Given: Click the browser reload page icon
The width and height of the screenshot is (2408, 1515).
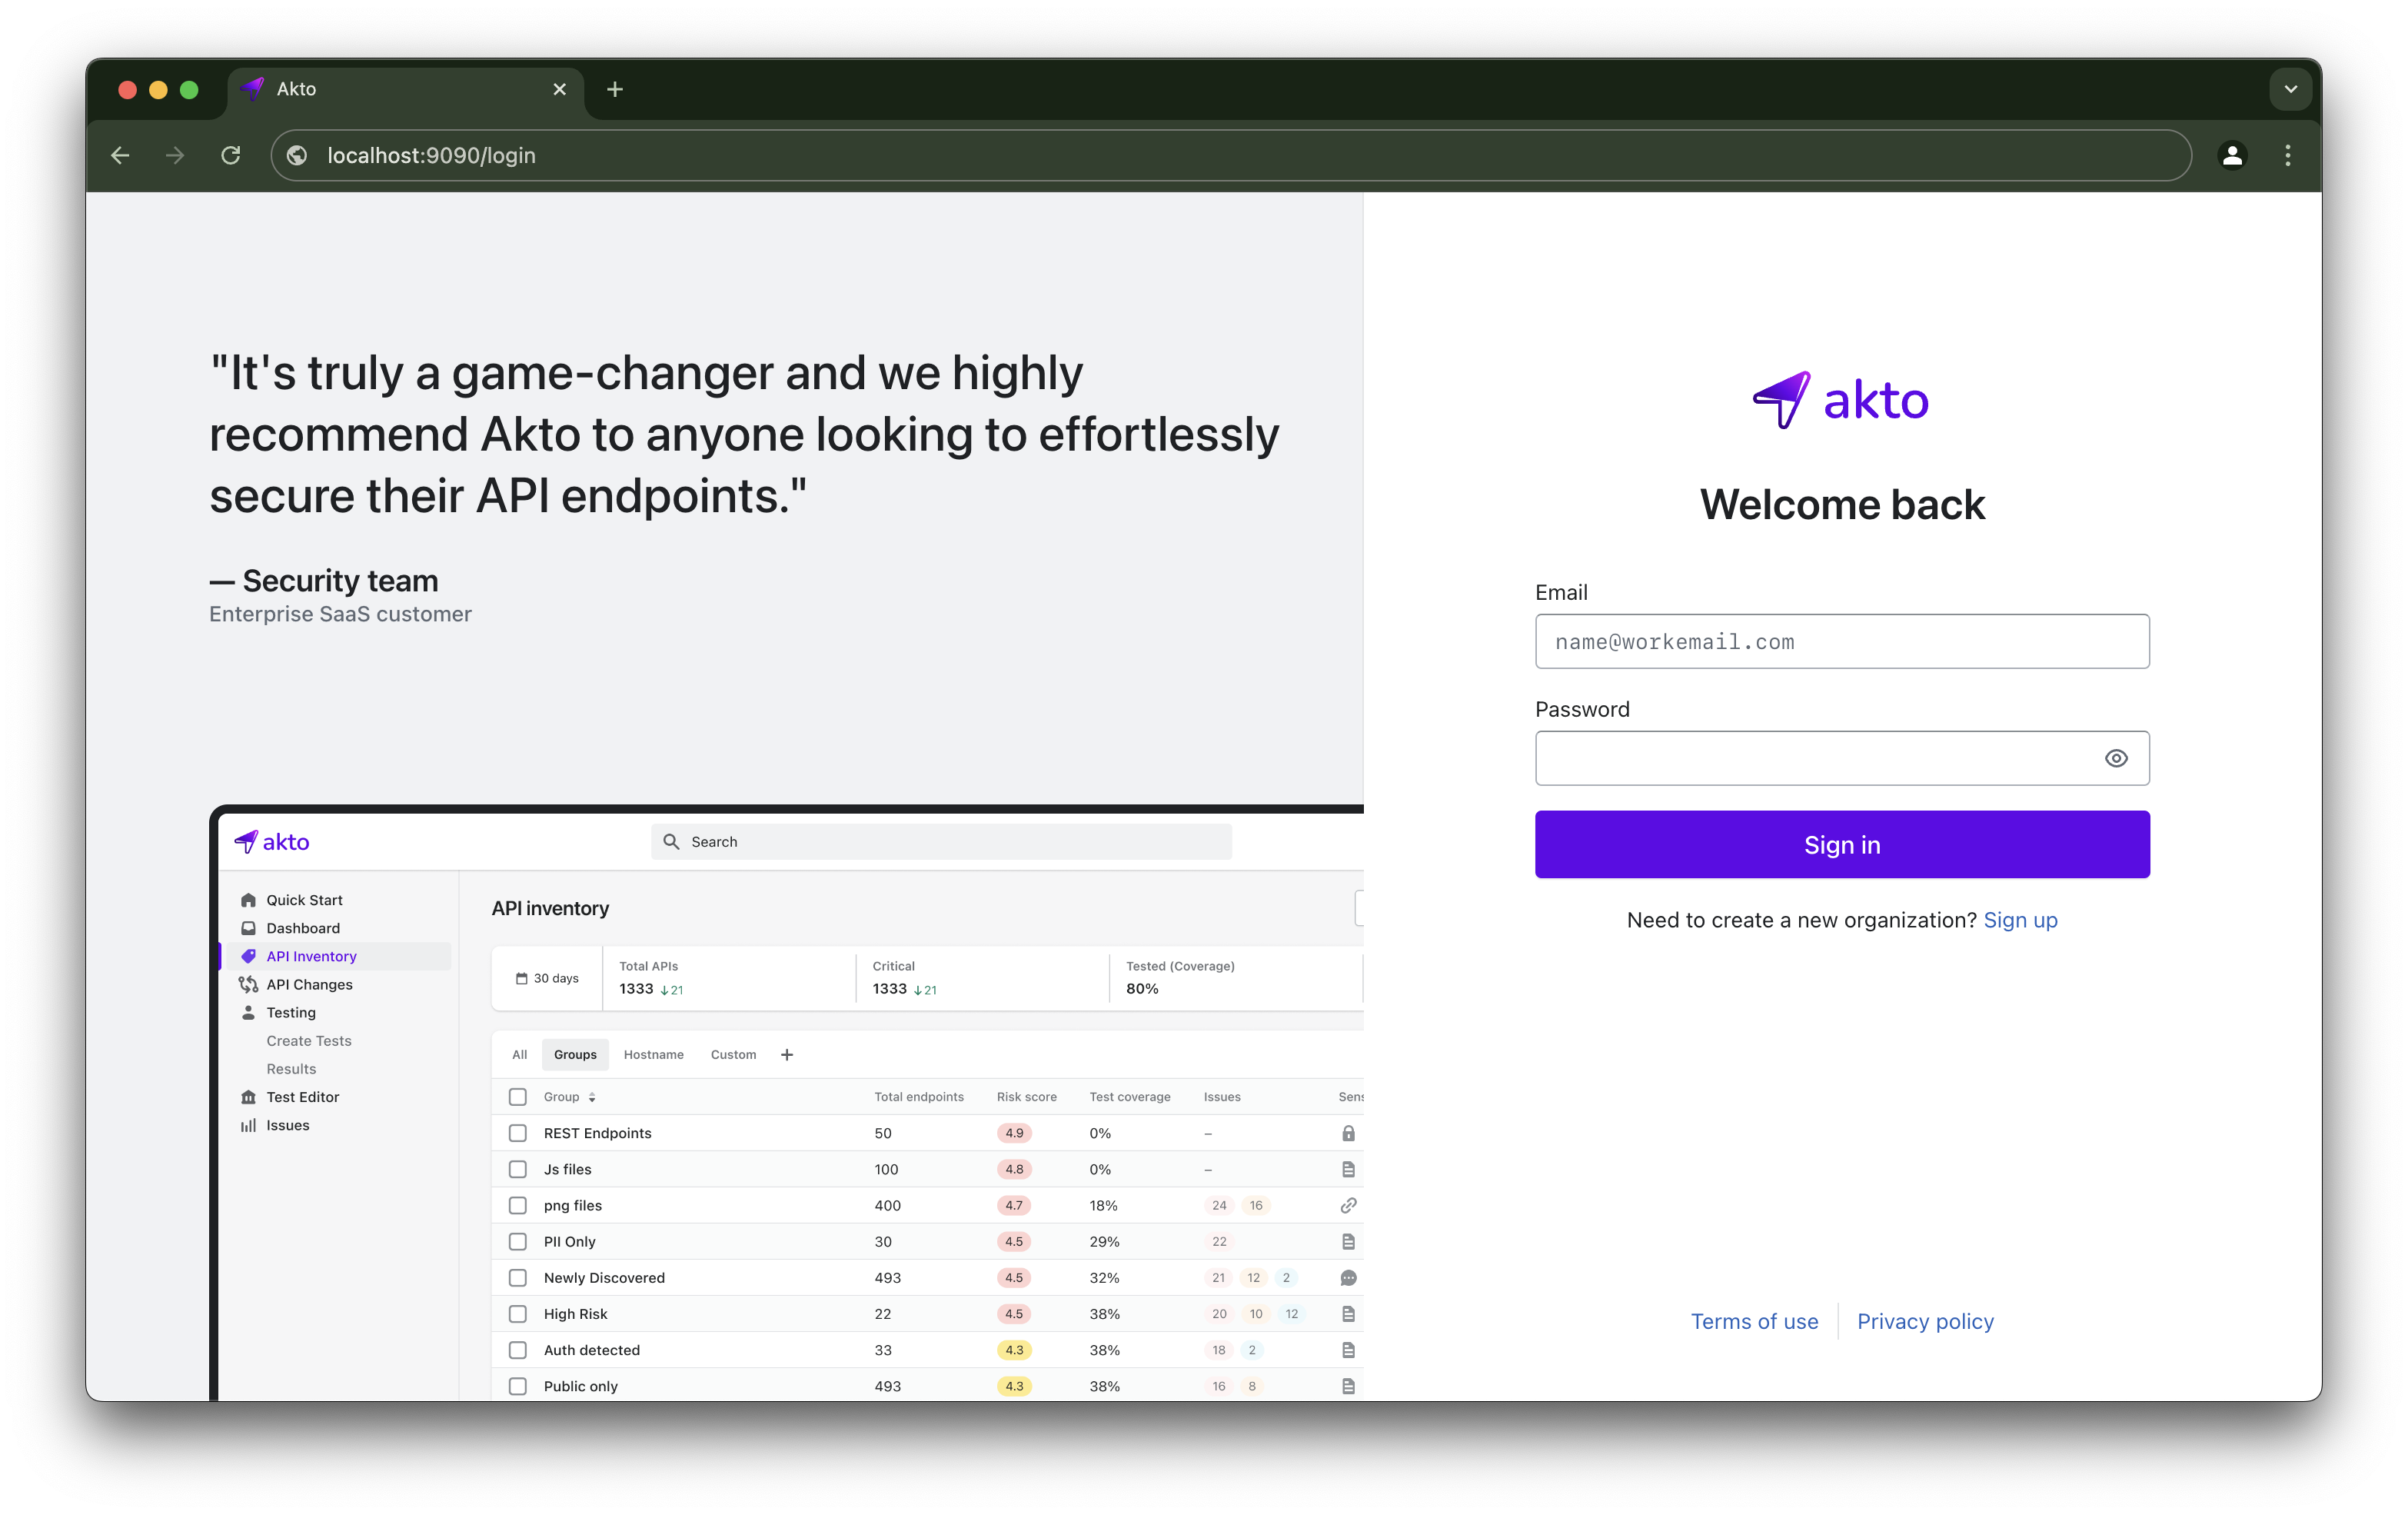Looking at the screenshot, I should coord(231,155).
